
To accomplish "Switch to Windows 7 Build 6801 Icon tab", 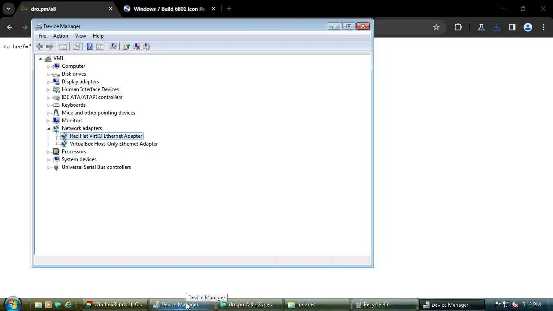I will point(169,9).
